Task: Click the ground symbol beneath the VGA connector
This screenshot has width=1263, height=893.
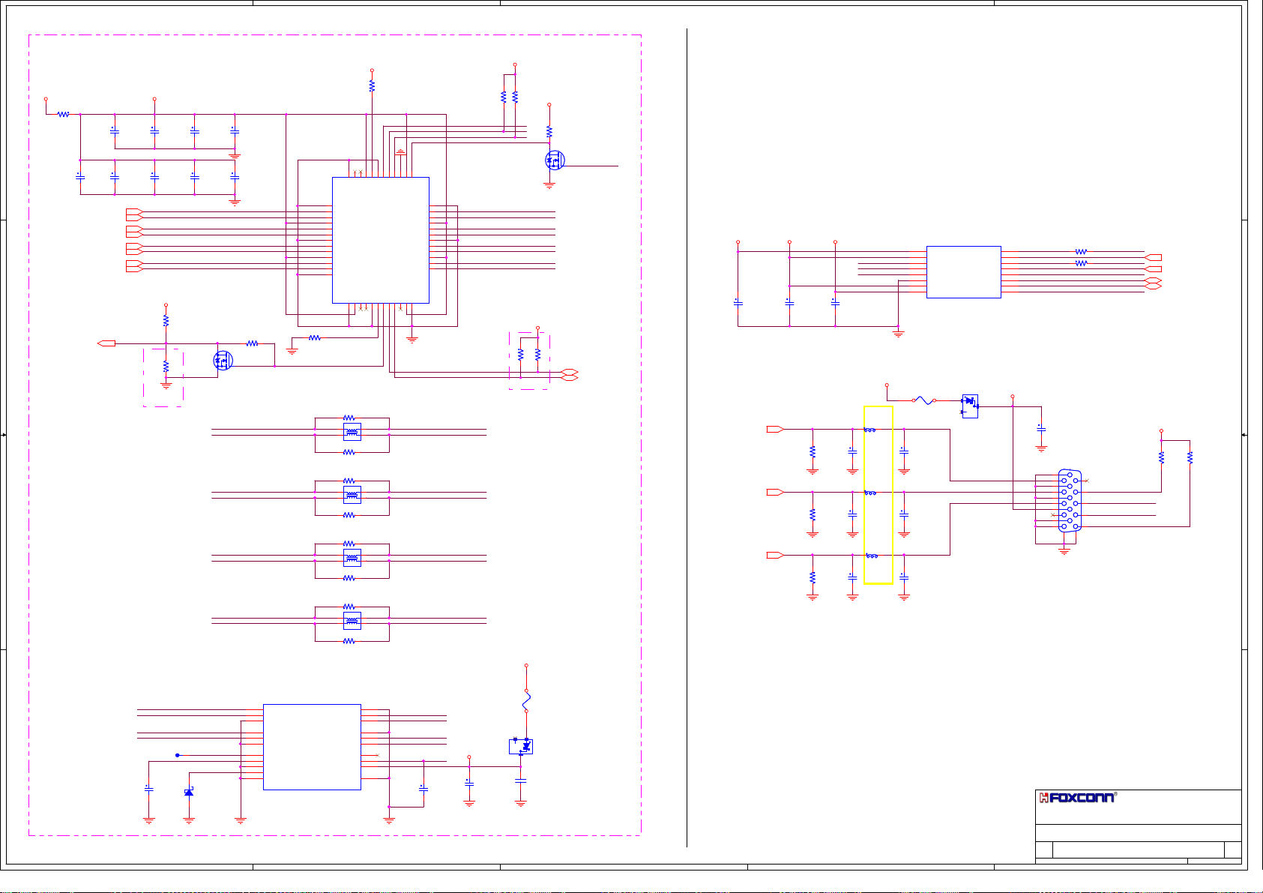Action: 1064,551
